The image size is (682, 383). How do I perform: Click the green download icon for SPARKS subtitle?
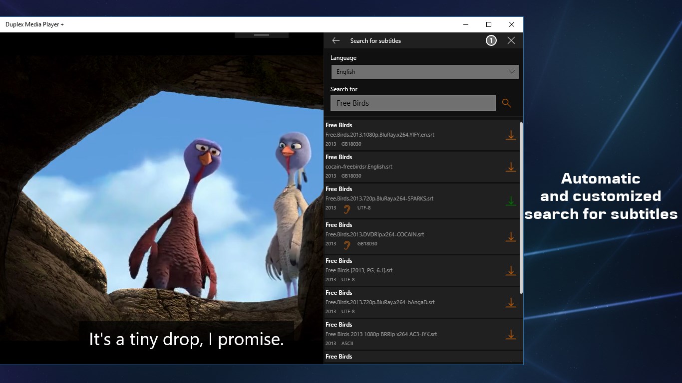click(511, 201)
